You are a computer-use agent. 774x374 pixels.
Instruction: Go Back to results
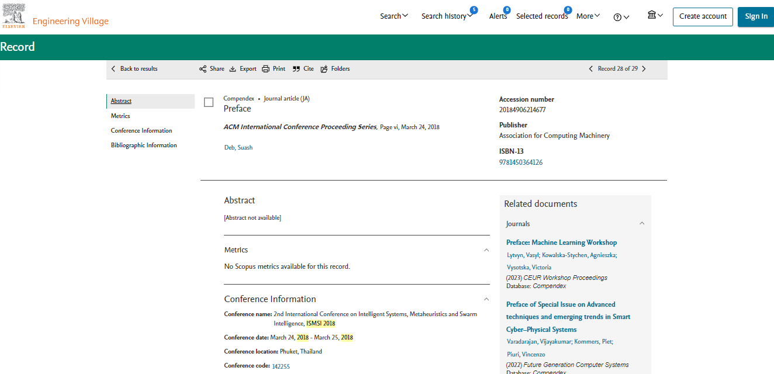(134, 68)
